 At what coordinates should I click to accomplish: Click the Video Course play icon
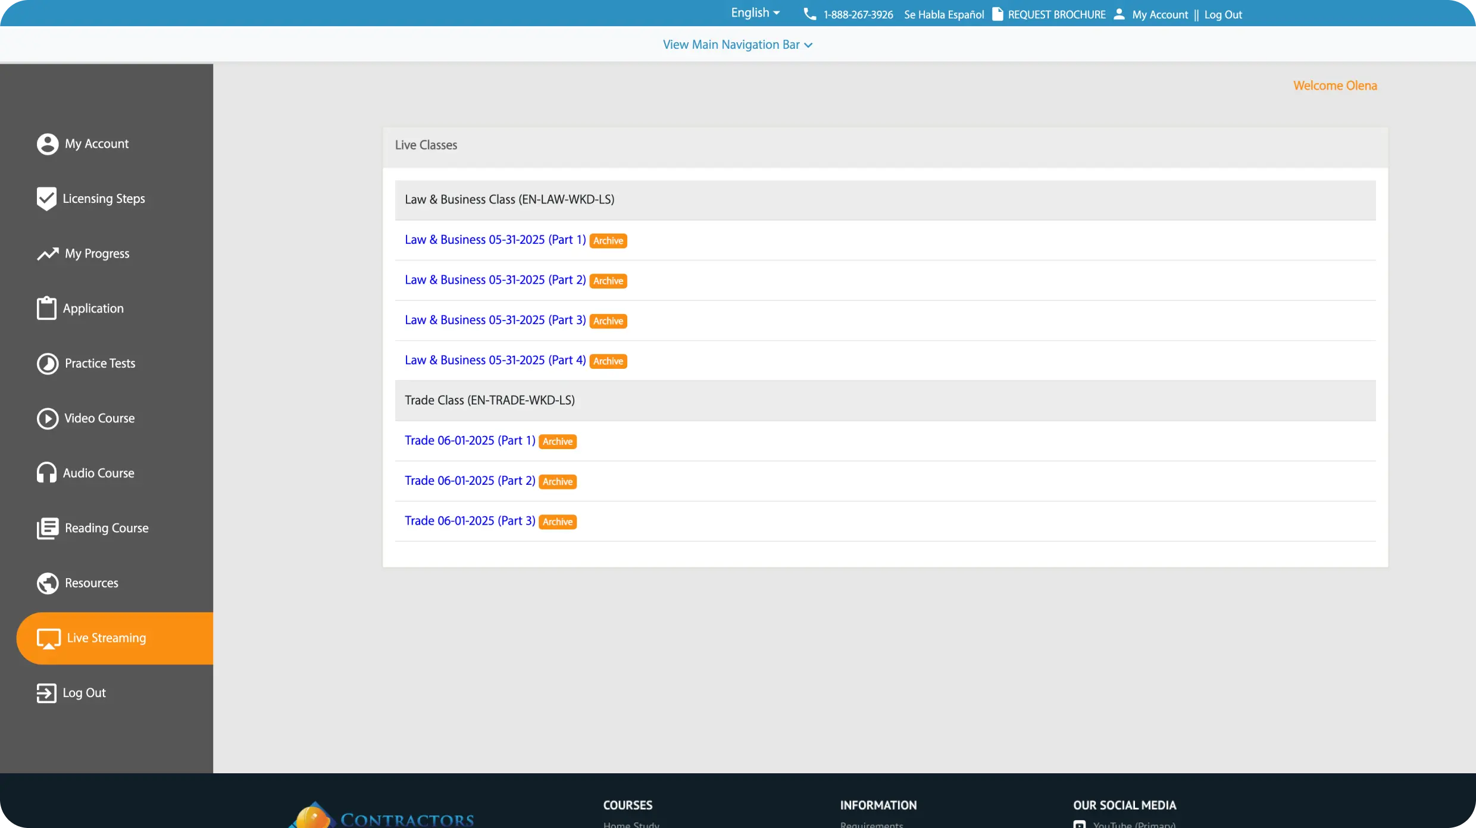coord(48,419)
